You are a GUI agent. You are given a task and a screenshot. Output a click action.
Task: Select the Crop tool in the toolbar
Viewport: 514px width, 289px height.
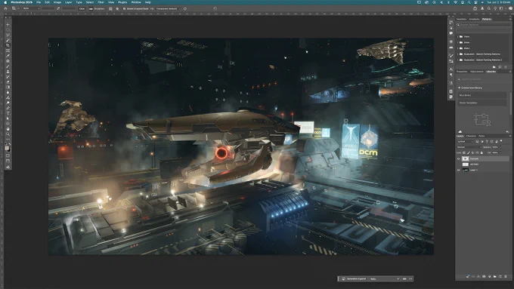tap(8, 45)
